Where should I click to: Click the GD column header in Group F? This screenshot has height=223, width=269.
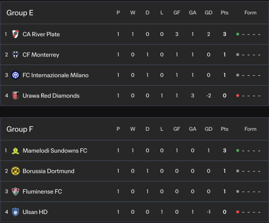(208, 129)
